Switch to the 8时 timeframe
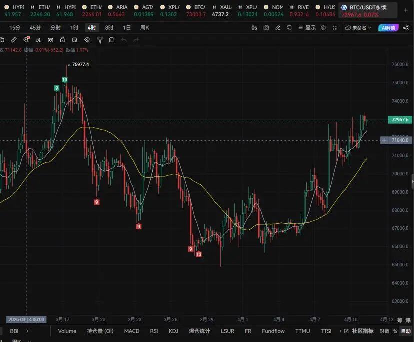The width and height of the screenshot is (414, 342). pos(109,28)
